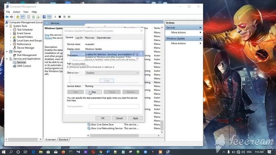Click the volume icon in system tray
The height and width of the screenshot is (155, 276).
point(243,152)
